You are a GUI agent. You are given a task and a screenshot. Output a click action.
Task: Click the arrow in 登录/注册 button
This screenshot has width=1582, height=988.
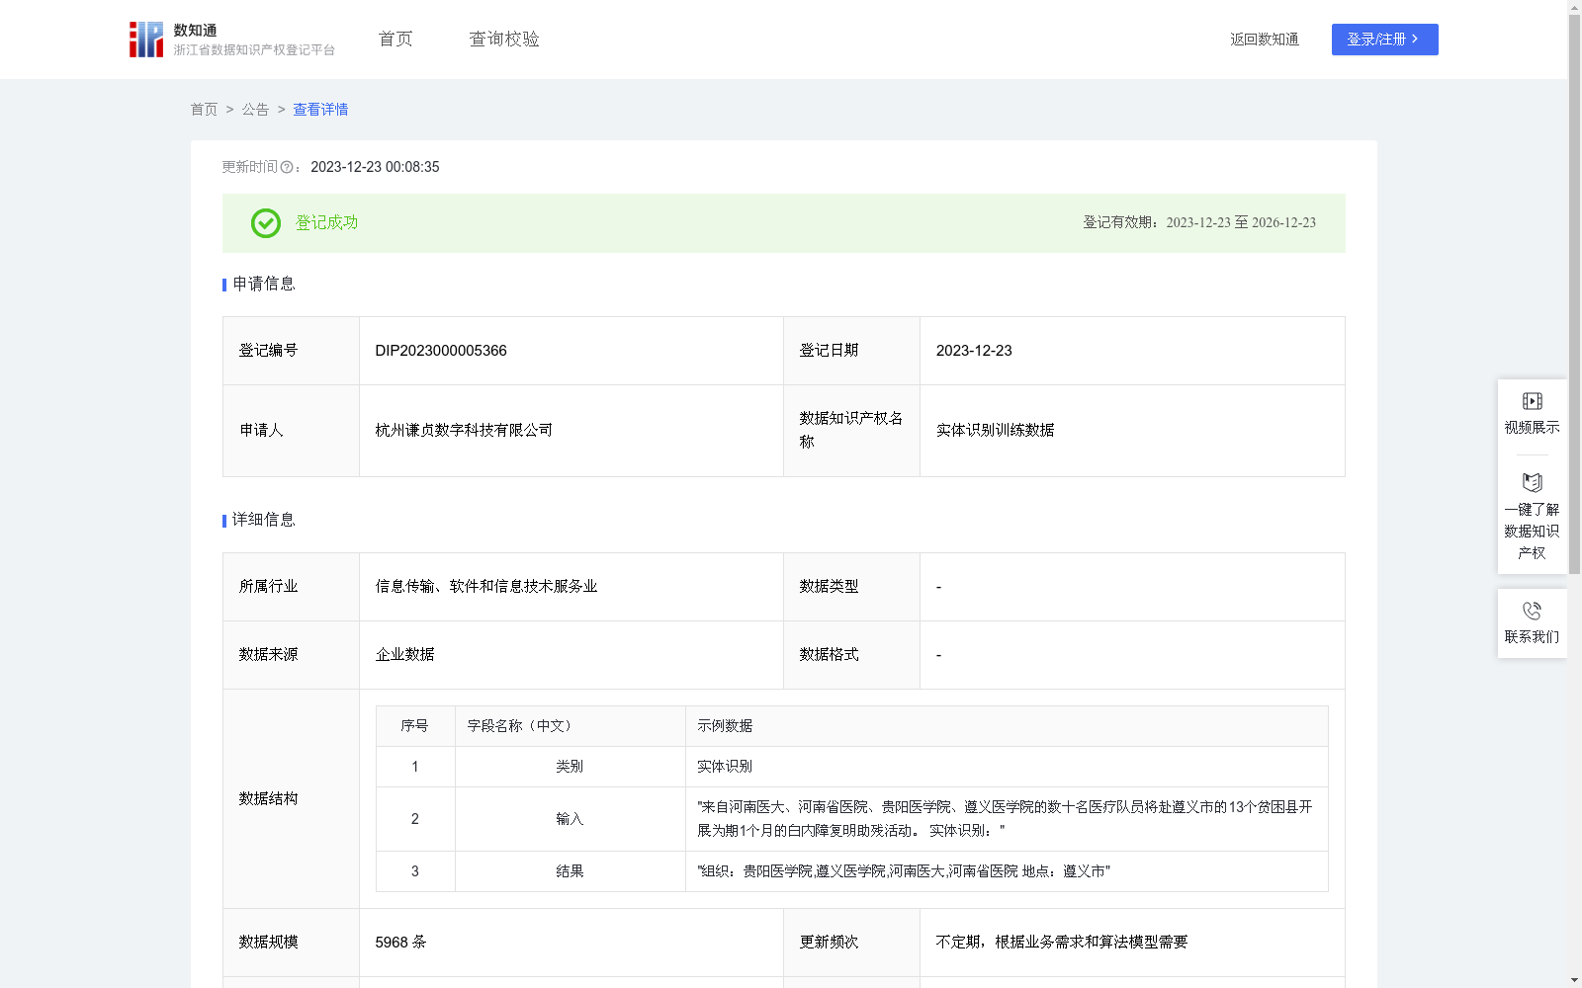(1415, 40)
